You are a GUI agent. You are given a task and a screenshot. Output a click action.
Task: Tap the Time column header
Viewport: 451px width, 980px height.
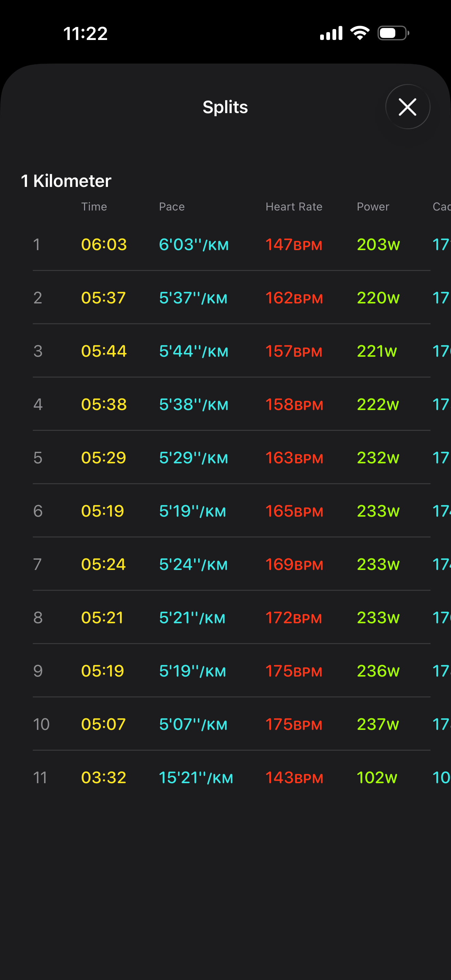point(94,207)
